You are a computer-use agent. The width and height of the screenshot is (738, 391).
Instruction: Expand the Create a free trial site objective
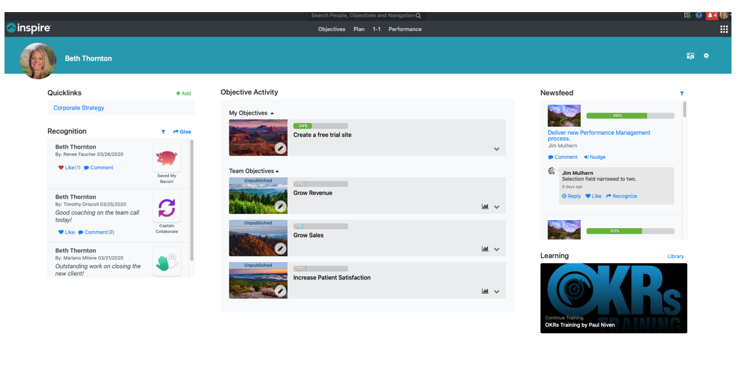[x=497, y=149]
